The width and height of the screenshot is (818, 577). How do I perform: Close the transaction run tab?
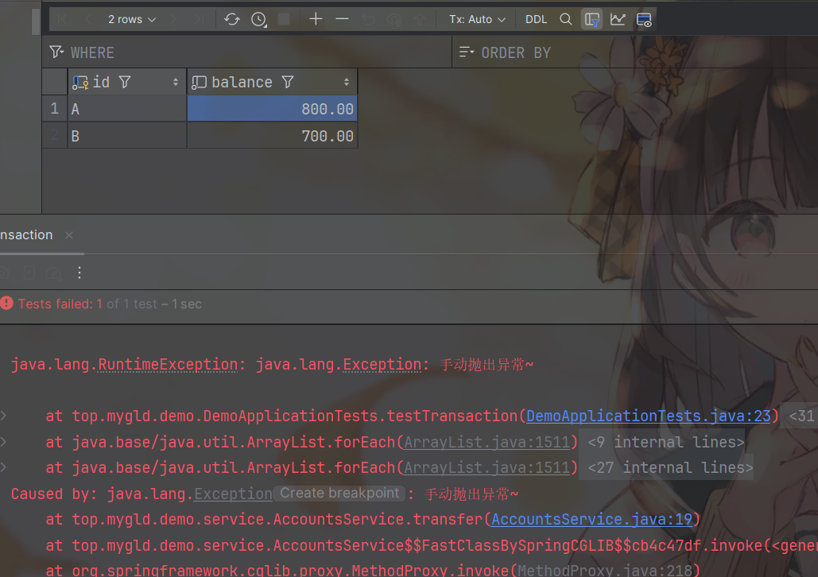(69, 235)
